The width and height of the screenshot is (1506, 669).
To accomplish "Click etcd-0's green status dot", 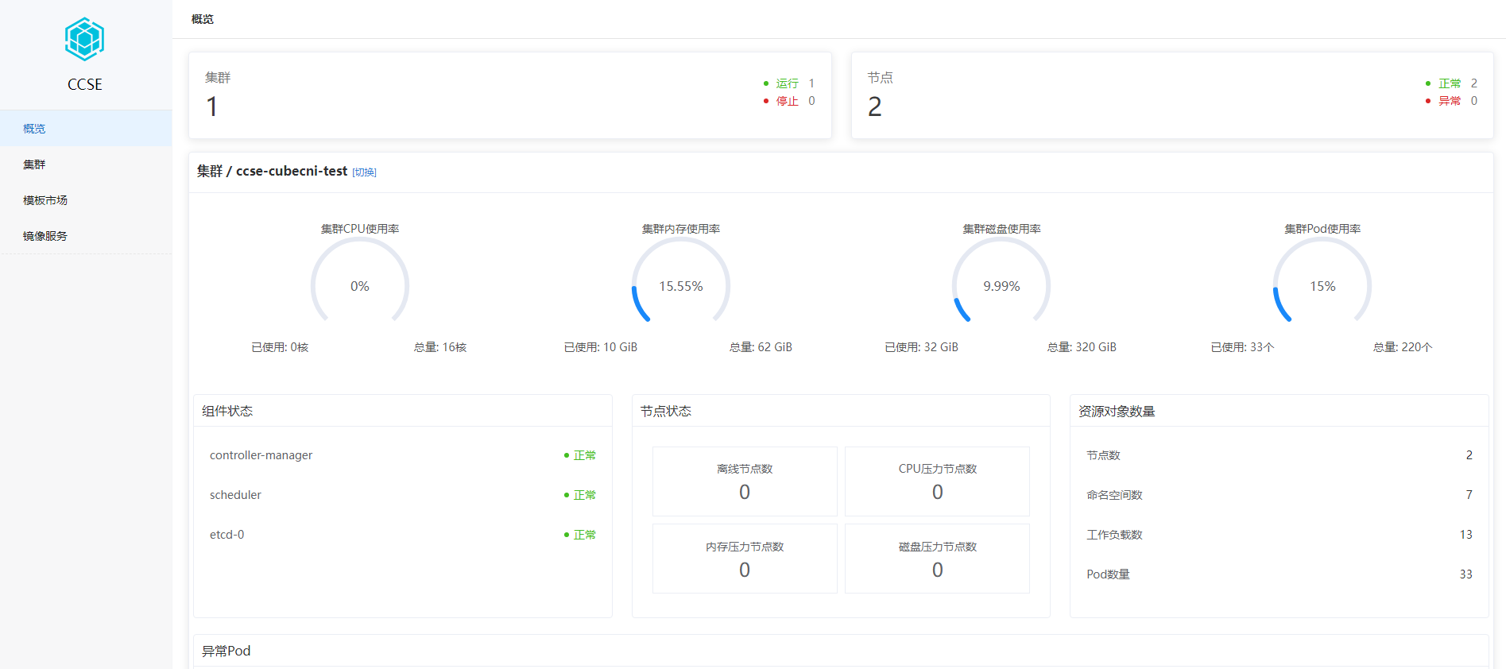I will coord(567,535).
